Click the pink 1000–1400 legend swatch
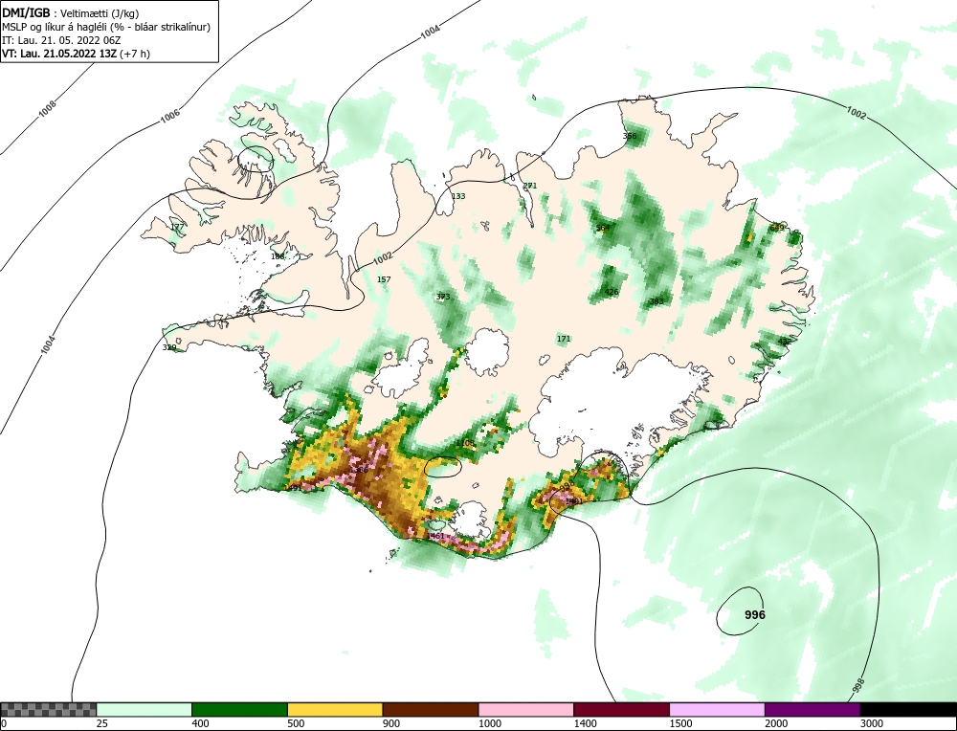Image resolution: width=957 pixels, height=731 pixels. 526,710
